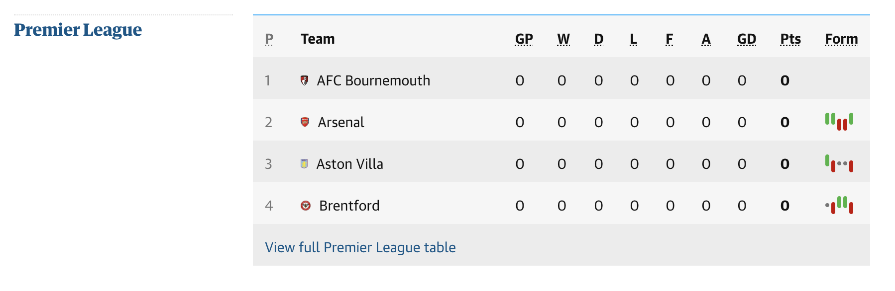Click the Pts column header
The image size is (895, 291).
[790, 39]
